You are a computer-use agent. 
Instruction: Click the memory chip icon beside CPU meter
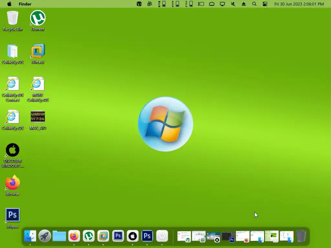tap(201, 4)
